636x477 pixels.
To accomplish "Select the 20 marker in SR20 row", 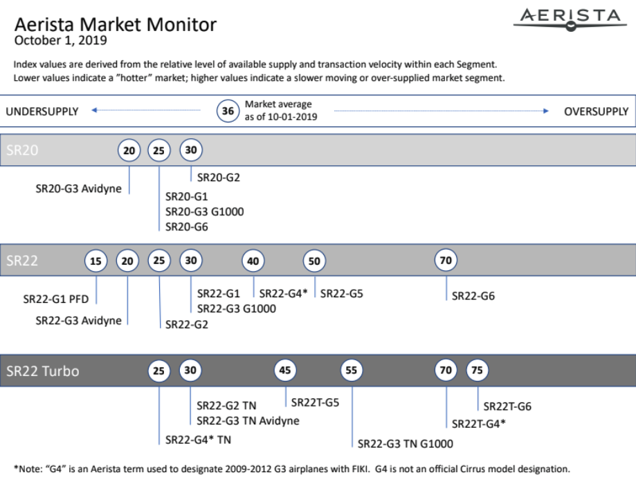I will click(x=129, y=150).
